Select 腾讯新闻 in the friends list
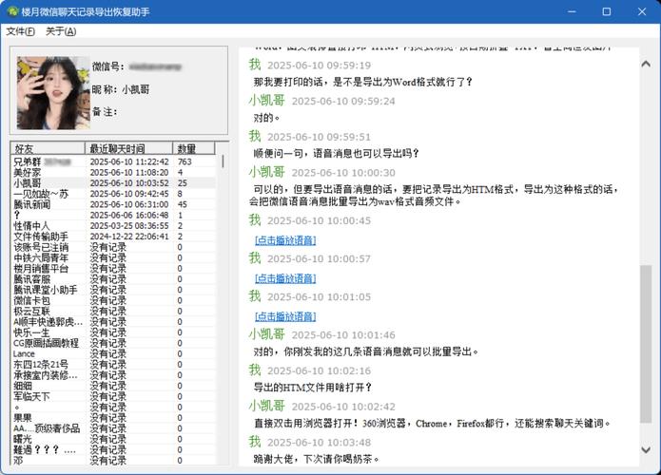The image size is (661, 475). tap(31, 204)
